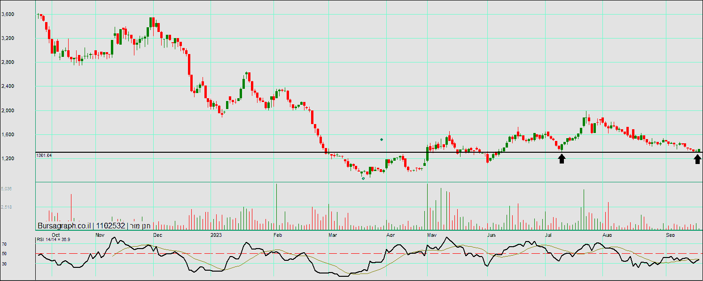Viewport: 703px width, 281px height.
Task: Select the May month label
Action: tap(432, 234)
